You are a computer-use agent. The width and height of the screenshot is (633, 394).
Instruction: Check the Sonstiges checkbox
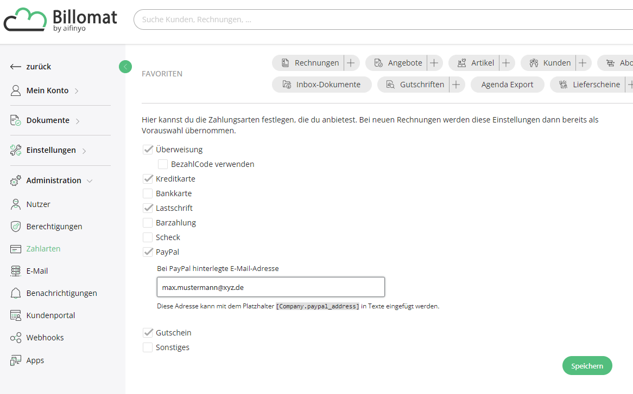click(x=148, y=347)
